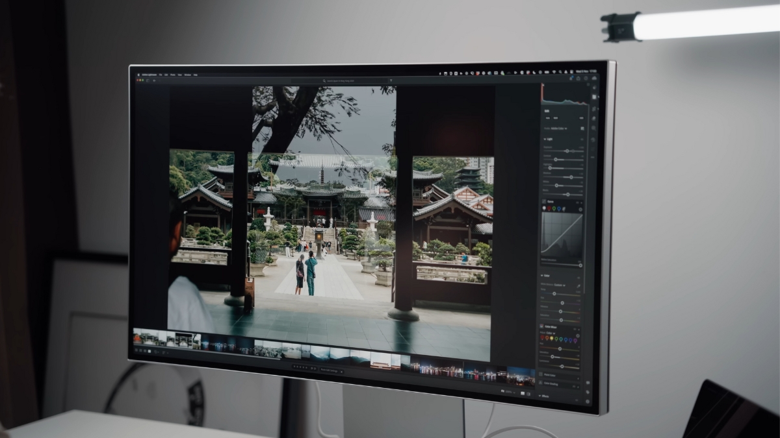This screenshot has height=438, width=780.
Task: Open the View menu
Action: [x=180, y=75]
